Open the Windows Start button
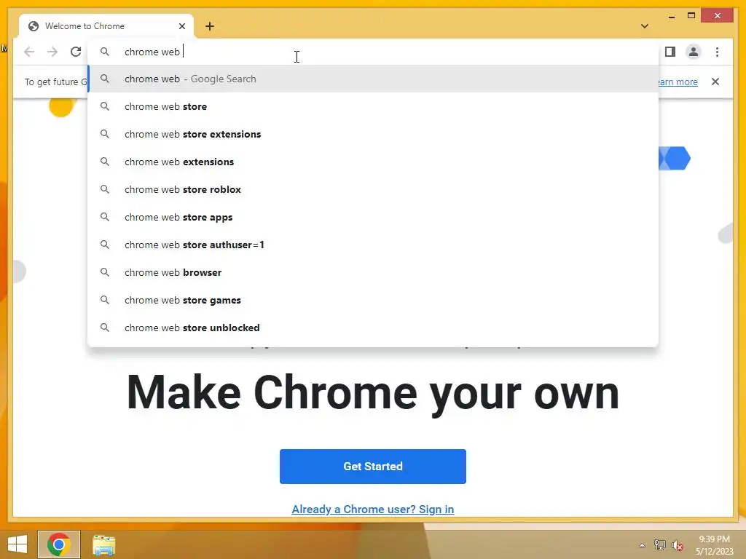746x559 pixels. click(17, 544)
